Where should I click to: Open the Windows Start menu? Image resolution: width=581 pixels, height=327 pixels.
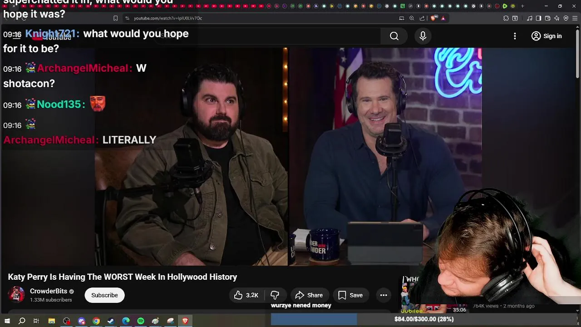(x=7, y=321)
